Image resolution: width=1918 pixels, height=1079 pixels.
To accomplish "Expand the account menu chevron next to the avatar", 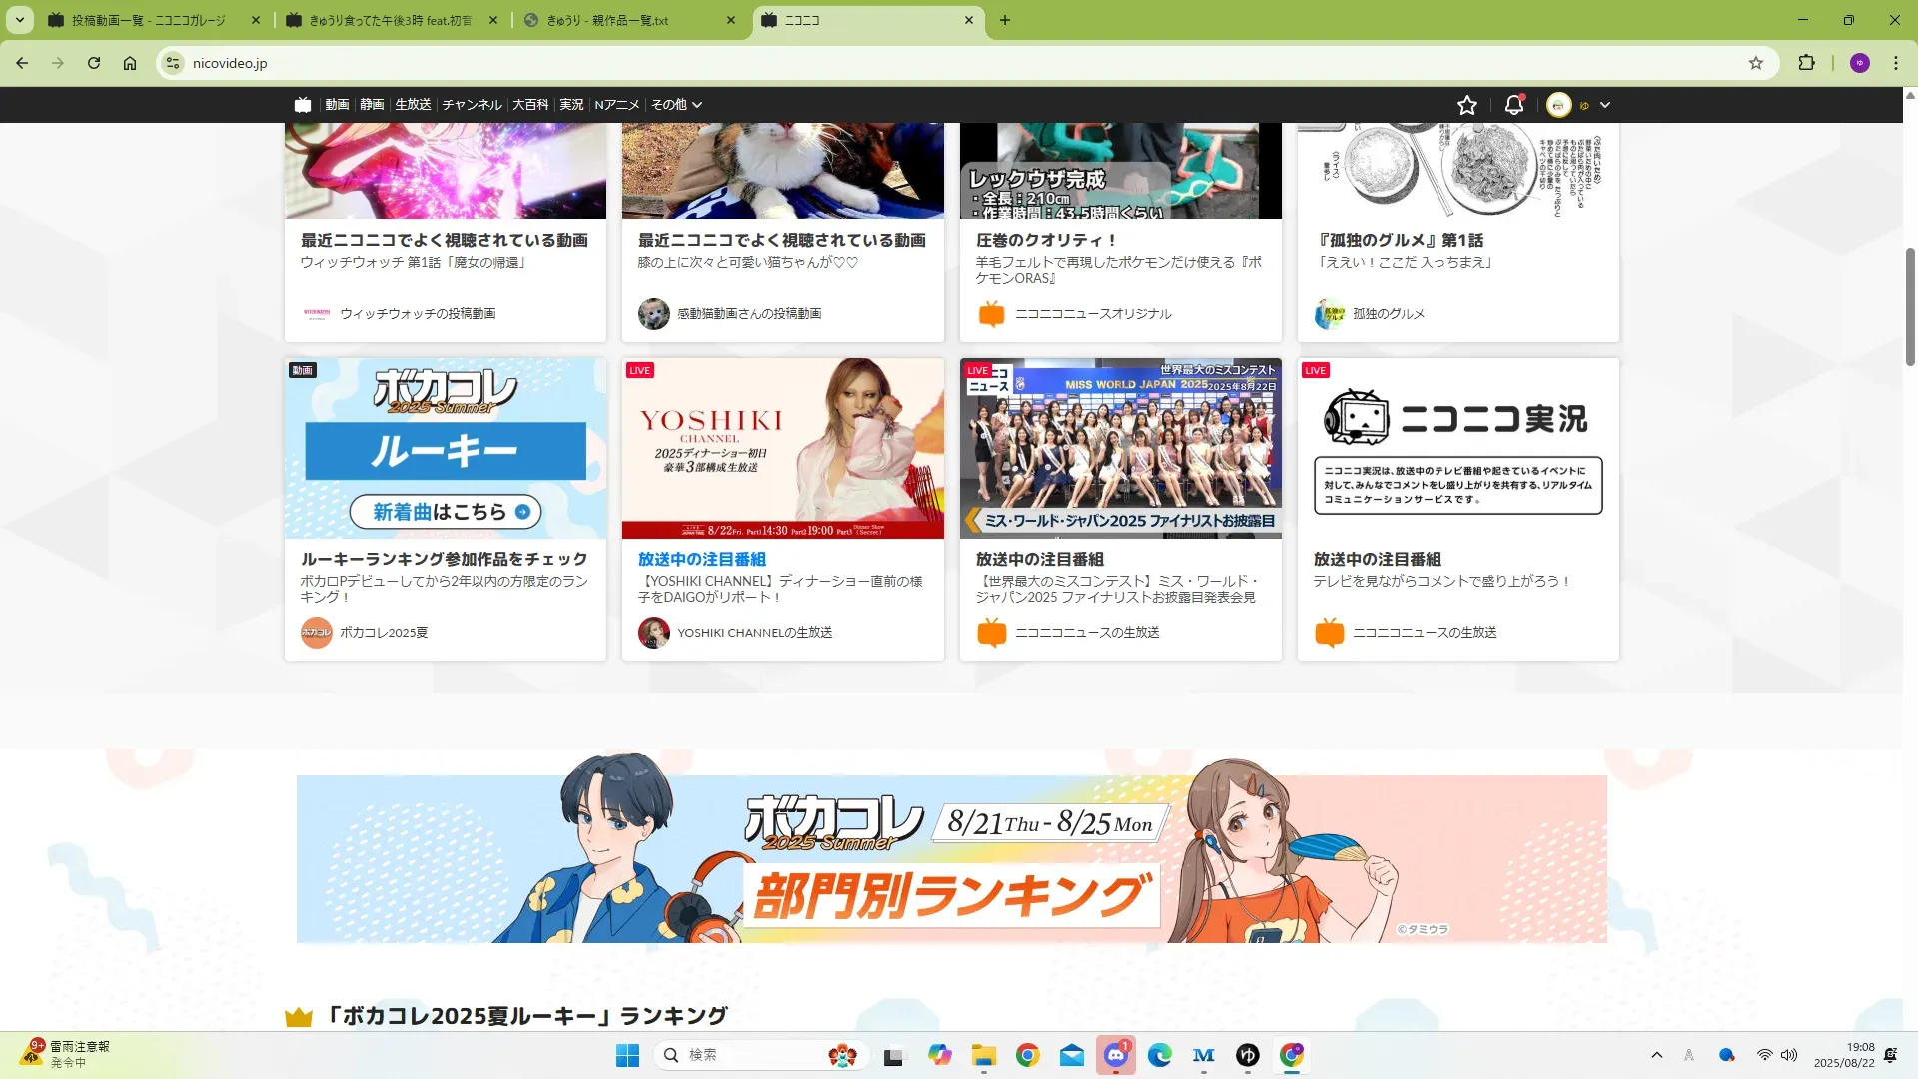I will [x=1605, y=105].
